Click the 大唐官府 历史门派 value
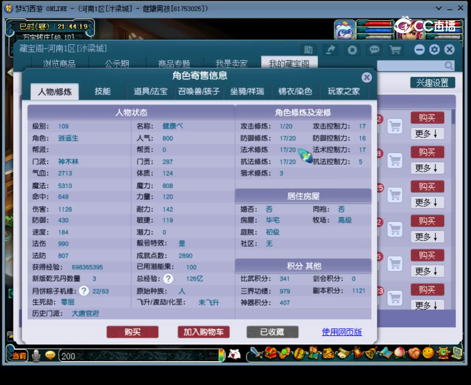471x385 pixels. [x=85, y=313]
